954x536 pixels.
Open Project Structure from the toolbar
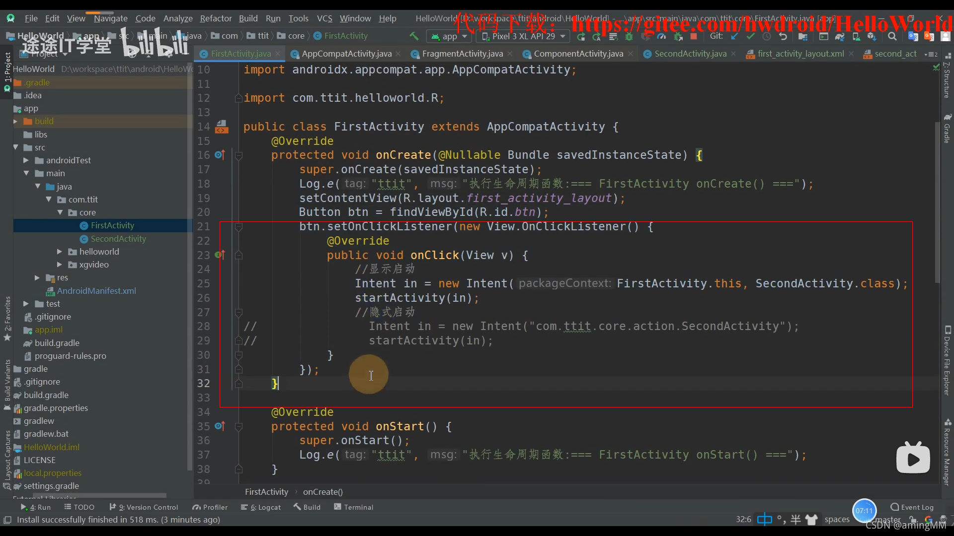802,36
